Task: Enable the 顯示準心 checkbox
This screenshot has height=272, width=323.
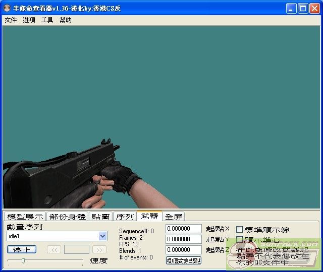Action: point(239,239)
